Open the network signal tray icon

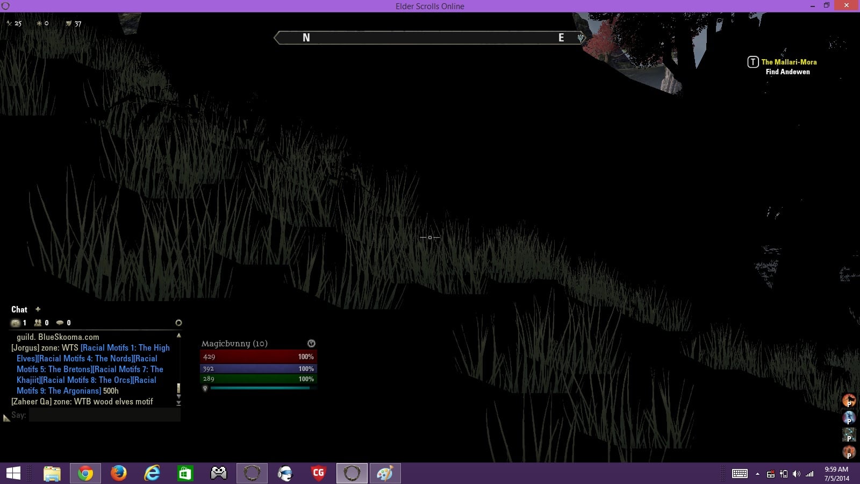point(809,474)
